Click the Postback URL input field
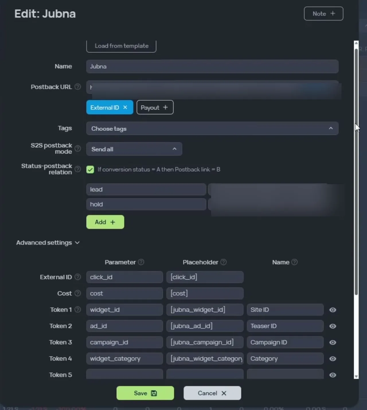Screen dimensions: 367x410 (212, 87)
